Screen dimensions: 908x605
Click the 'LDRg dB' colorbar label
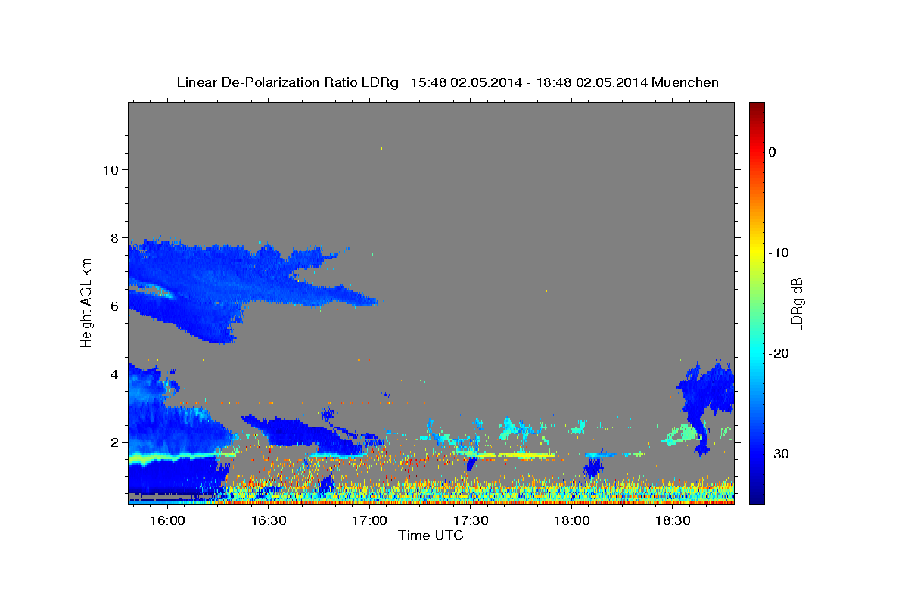(797, 304)
